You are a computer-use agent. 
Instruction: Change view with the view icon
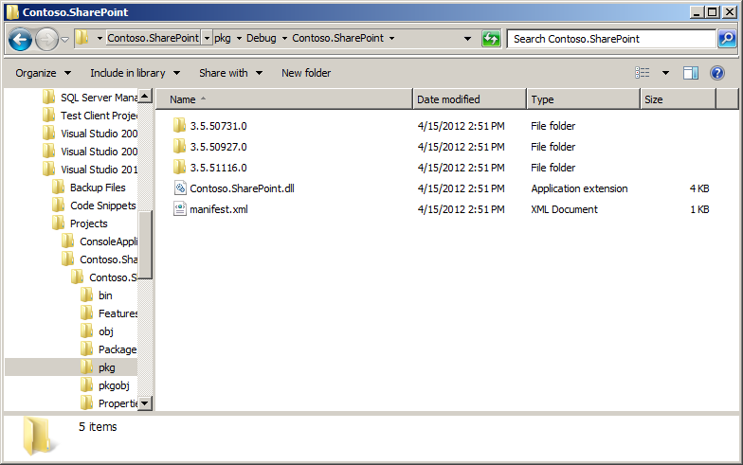click(643, 72)
